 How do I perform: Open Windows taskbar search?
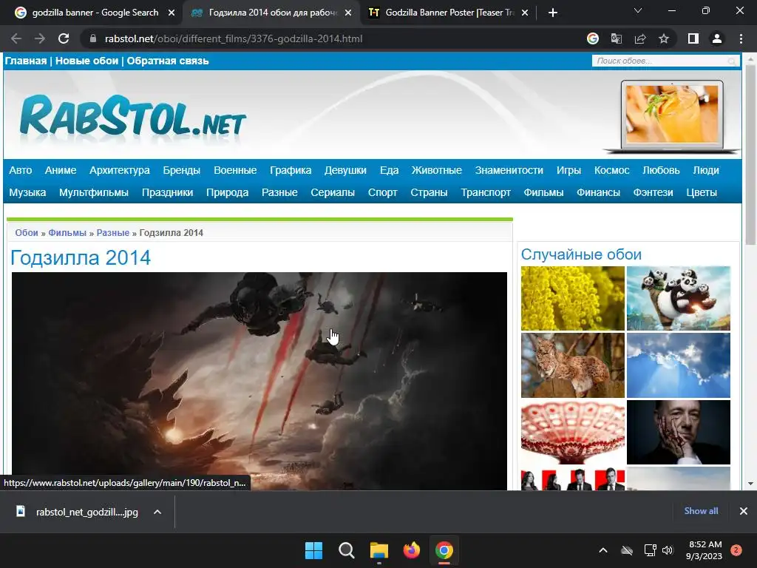[x=346, y=550]
